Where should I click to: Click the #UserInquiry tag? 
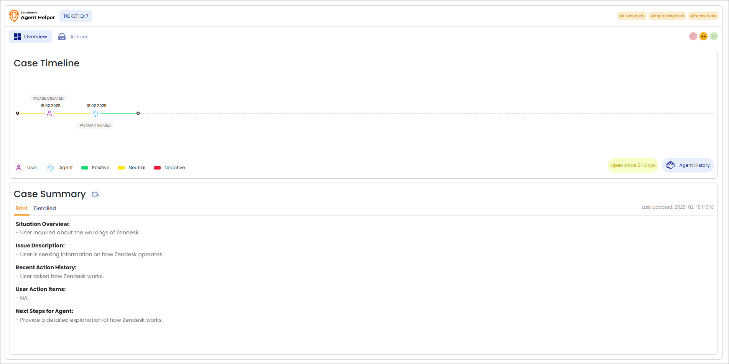tap(632, 16)
